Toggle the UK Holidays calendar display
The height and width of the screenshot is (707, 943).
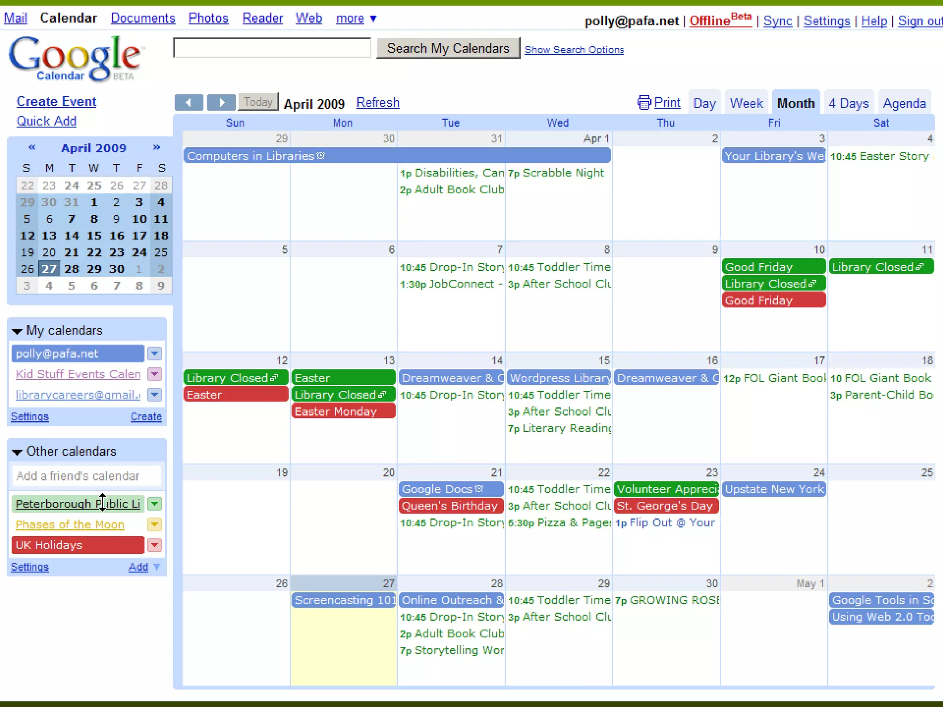(x=77, y=545)
